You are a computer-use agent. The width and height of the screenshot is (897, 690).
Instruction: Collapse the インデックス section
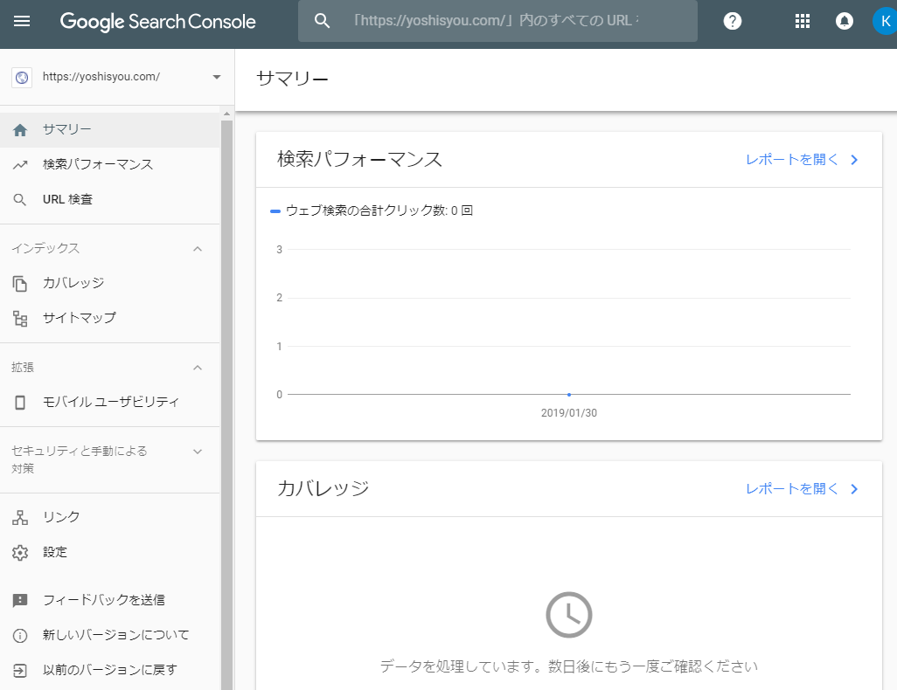198,249
